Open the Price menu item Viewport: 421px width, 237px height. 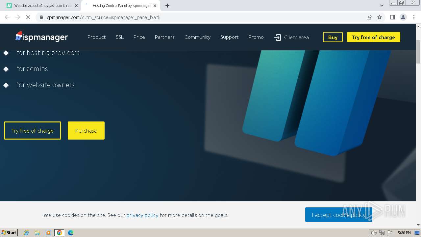(139, 37)
